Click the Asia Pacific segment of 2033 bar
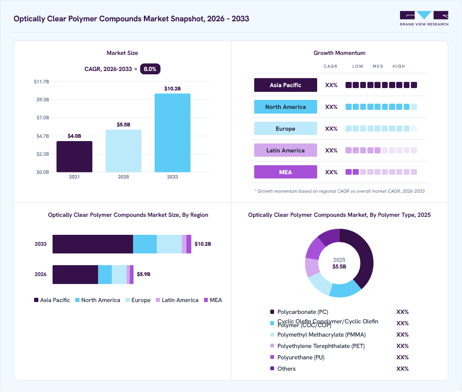This screenshot has width=462, height=392. (x=93, y=244)
